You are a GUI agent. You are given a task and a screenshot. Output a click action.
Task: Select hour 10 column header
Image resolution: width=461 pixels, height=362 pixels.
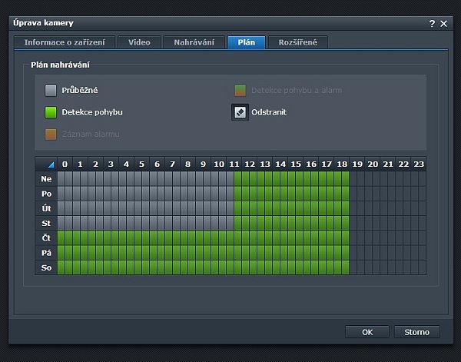(219, 164)
